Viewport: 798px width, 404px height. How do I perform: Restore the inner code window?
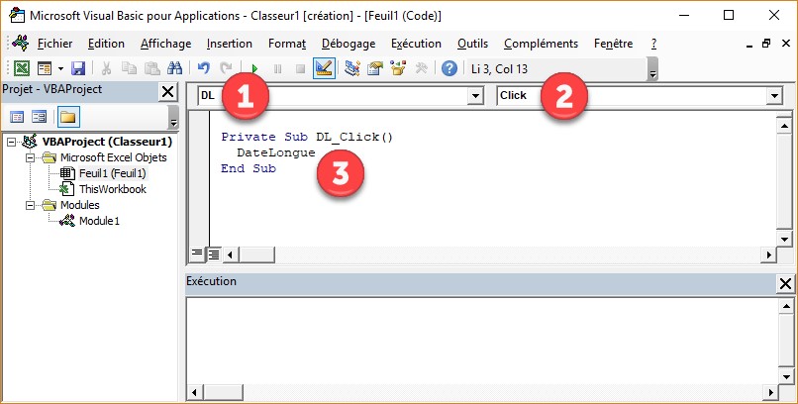[766, 44]
